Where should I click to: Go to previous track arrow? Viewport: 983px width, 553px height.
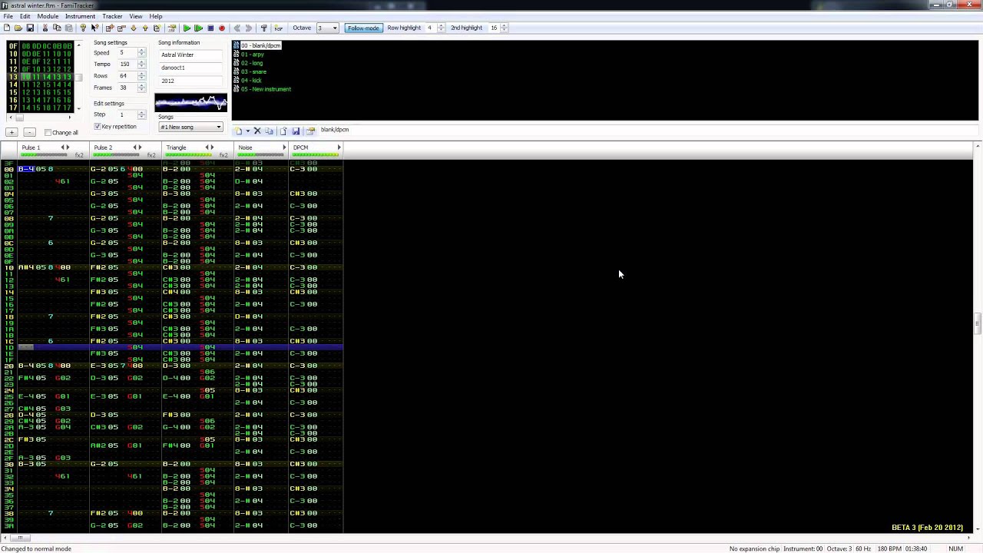237,28
